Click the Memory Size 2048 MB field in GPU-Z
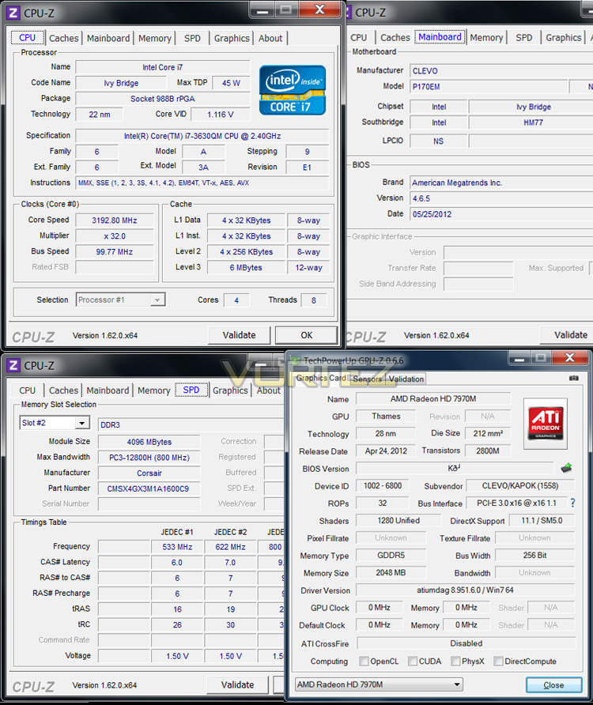 (x=391, y=573)
